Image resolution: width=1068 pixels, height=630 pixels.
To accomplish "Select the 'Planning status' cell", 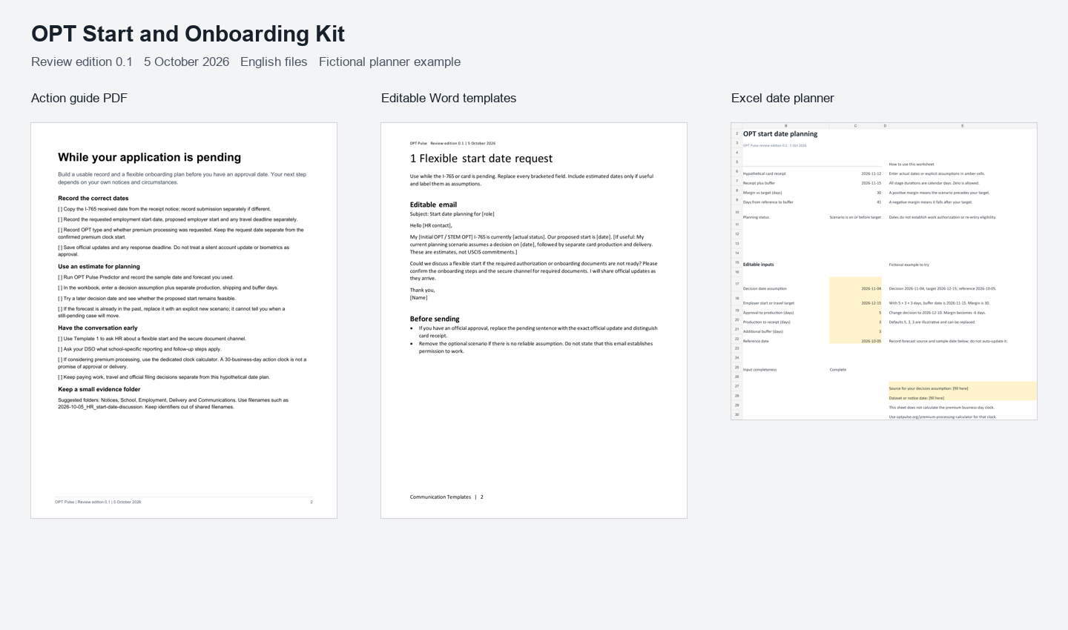I will click(756, 217).
